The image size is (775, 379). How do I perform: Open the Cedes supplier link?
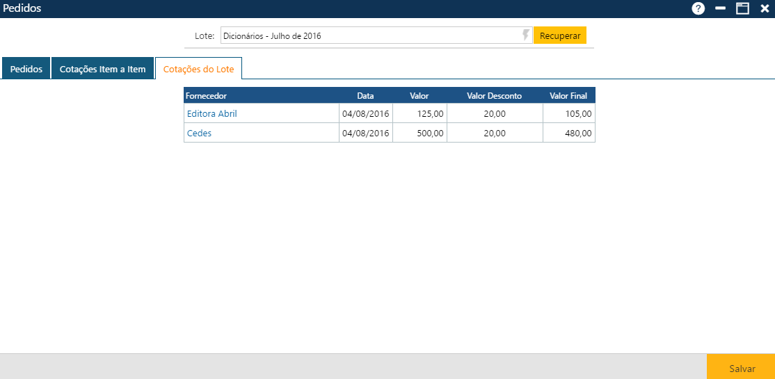(x=199, y=133)
